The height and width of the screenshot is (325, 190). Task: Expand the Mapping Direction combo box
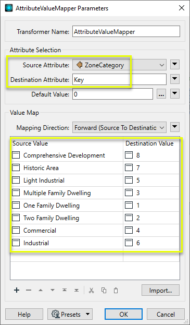[x=119, y=128]
